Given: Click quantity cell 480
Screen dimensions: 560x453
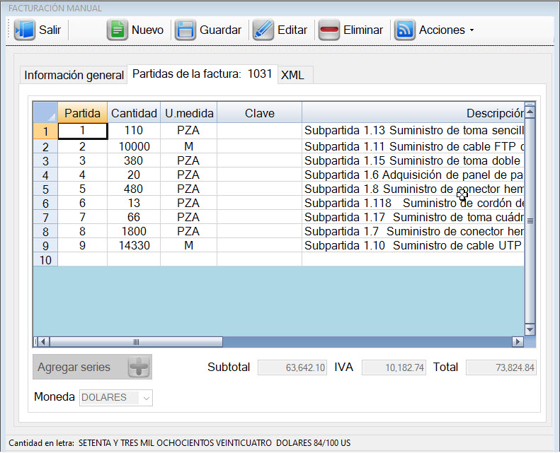Looking at the screenshot, I should click(x=134, y=189).
